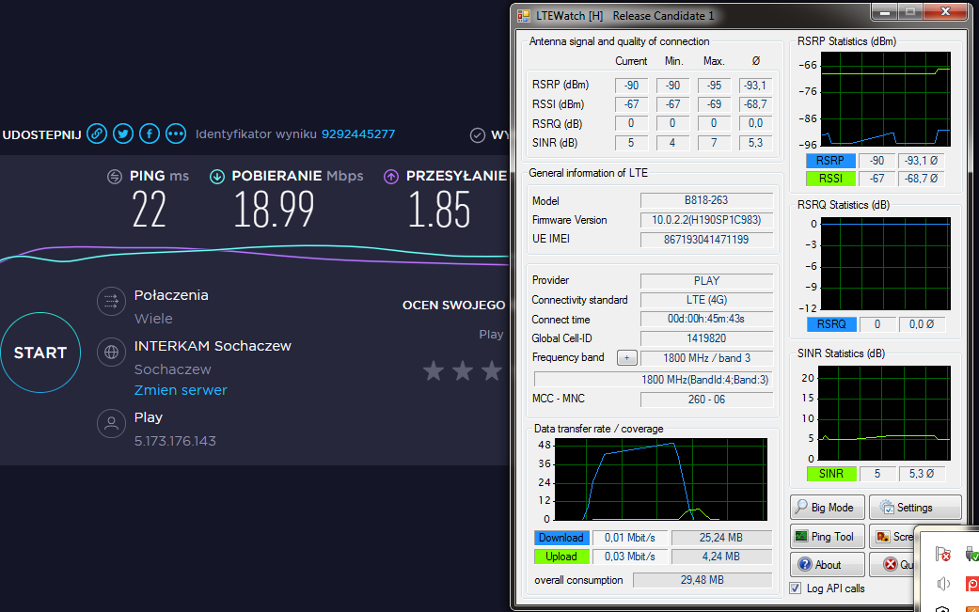The width and height of the screenshot is (979, 612).
Task: Click the Data transfer rate graph
Action: [x=660, y=479]
